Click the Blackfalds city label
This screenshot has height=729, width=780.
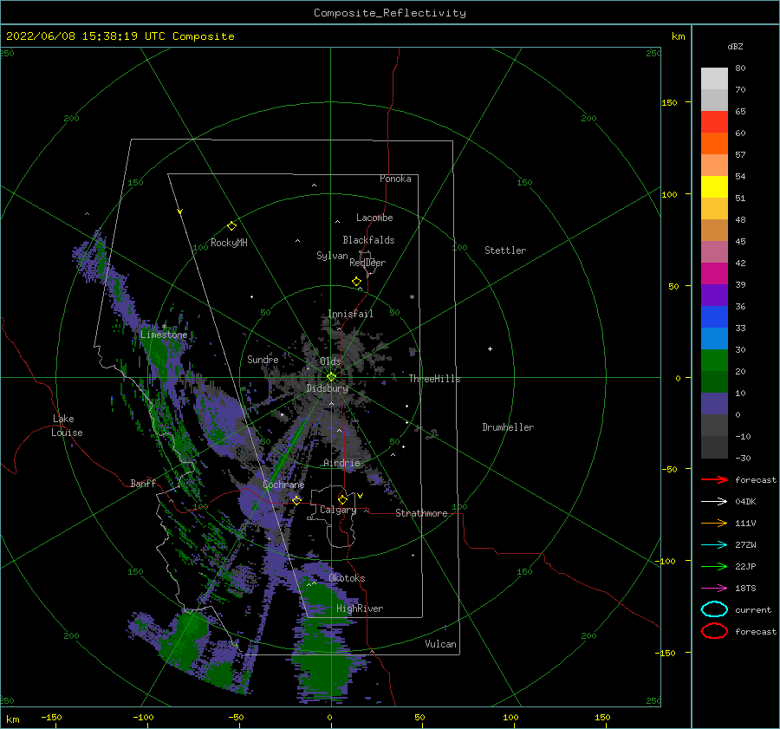(368, 240)
